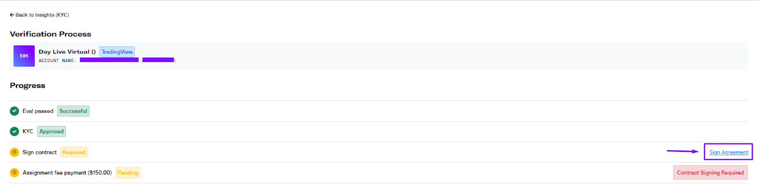The image size is (759, 194).
Task: Click the Pending status badge
Action: 128,173
